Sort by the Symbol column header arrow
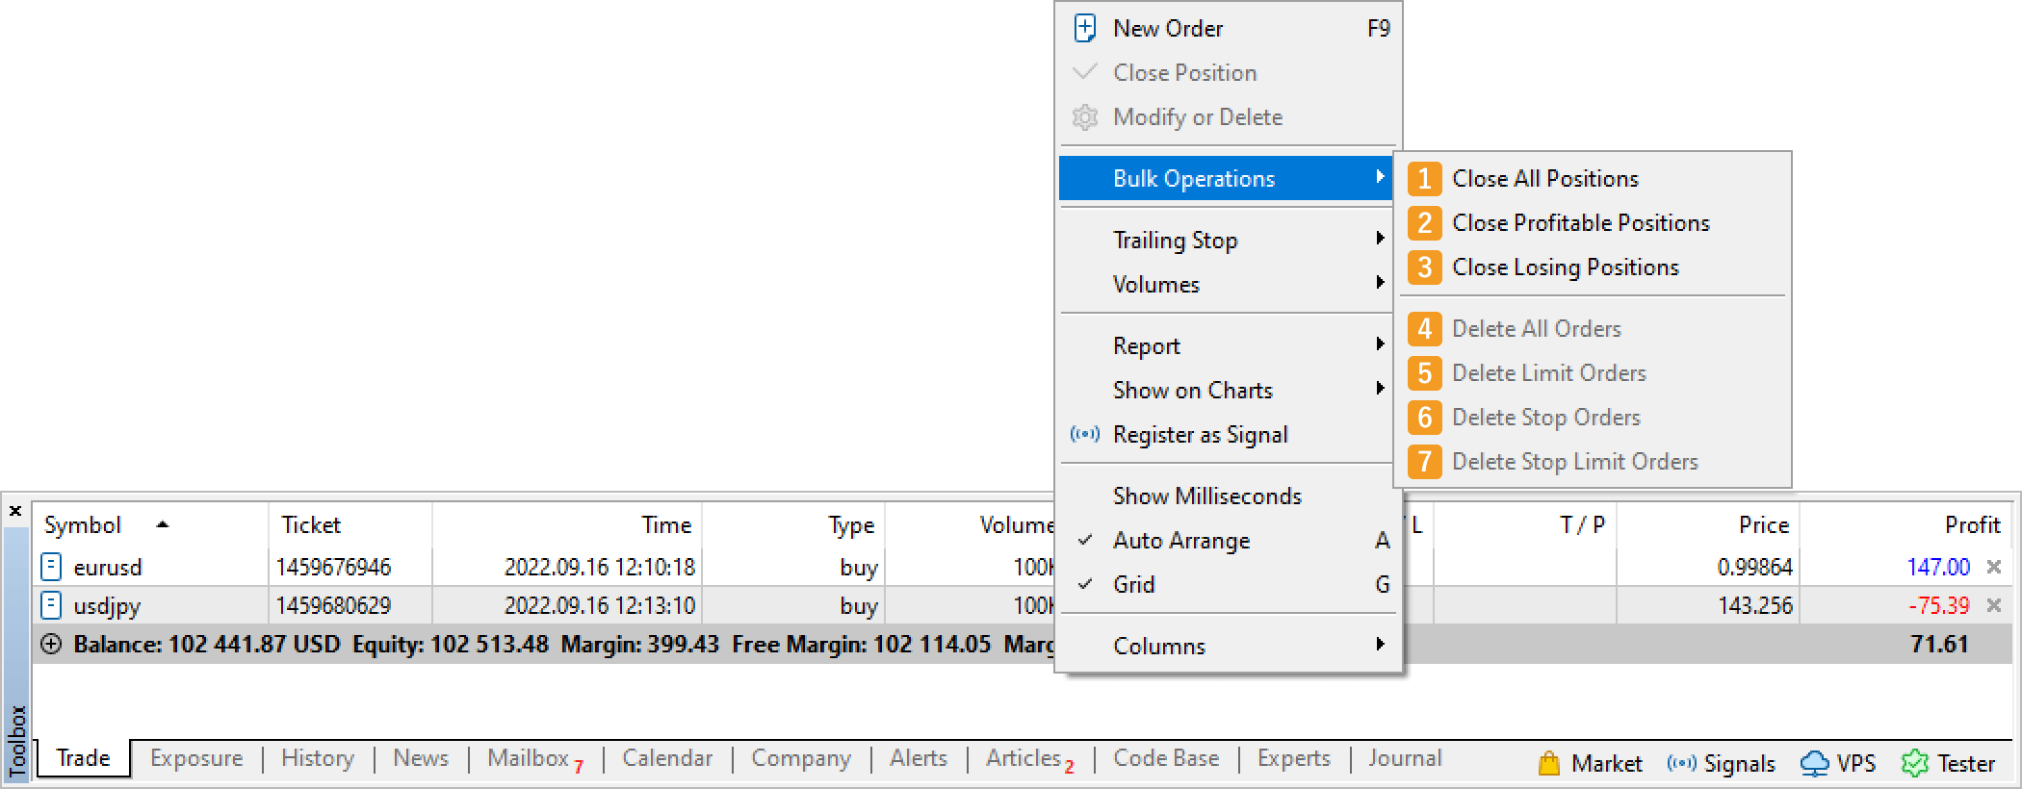This screenshot has height=789, width=2022. 163,524
